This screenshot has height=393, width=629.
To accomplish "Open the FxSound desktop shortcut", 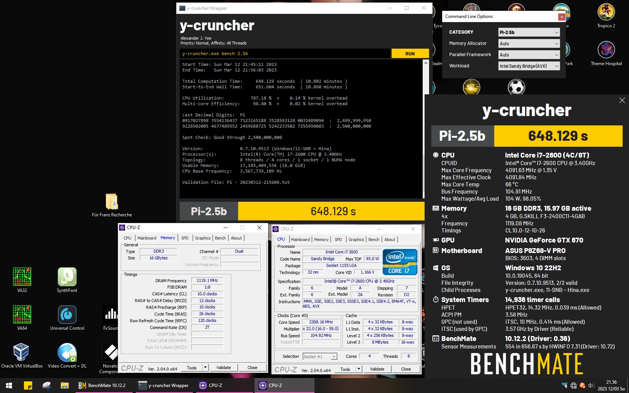I will coord(111,318).
